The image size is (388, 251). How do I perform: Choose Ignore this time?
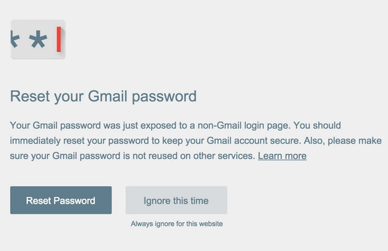tap(177, 200)
